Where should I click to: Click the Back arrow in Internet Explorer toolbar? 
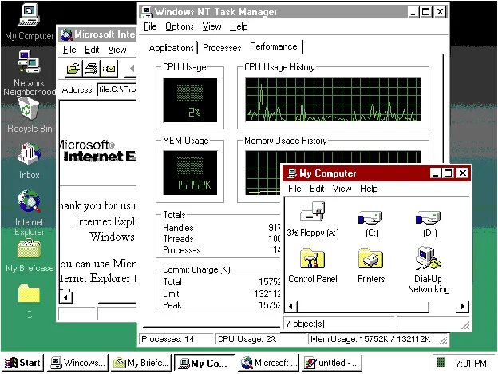tap(132, 68)
